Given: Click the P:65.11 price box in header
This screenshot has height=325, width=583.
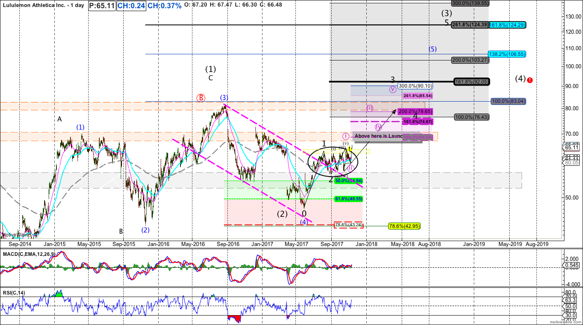Looking at the screenshot, I should click(x=102, y=6).
